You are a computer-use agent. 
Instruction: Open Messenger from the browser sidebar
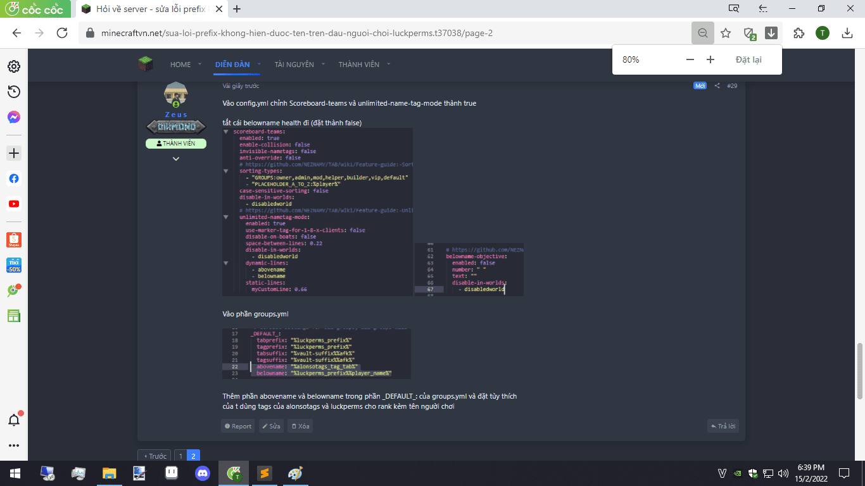13,118
